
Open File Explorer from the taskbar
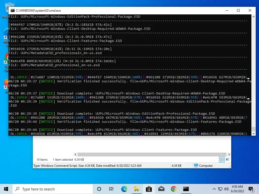pyautogui.click(x=136, y=189)
